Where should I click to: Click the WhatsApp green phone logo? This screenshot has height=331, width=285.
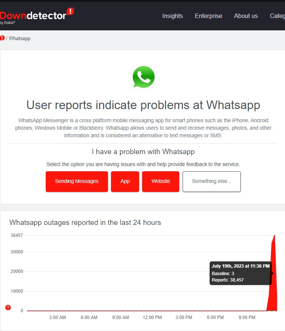click(x=144, y=77)
